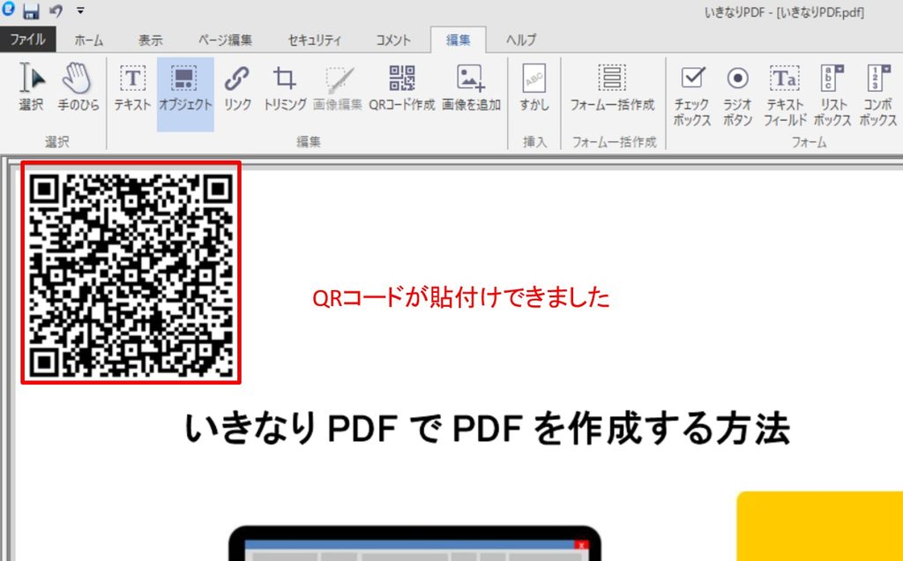Select the テキスト edit tool

pyautogui.click(x=132, y=88)
